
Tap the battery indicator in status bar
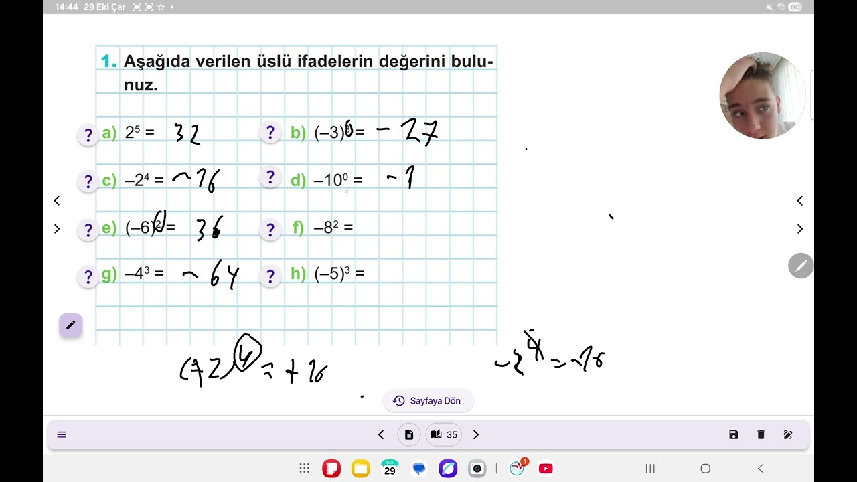point(795,7)
